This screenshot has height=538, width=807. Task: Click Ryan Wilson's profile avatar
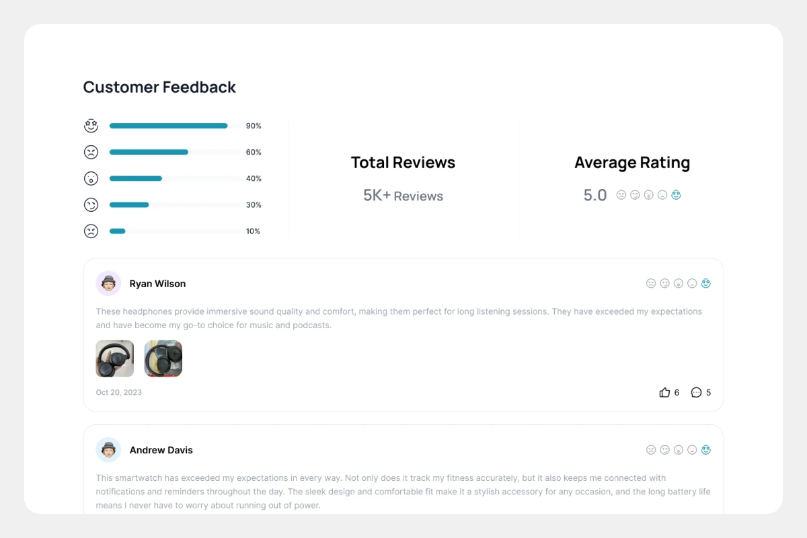click(x=108, y=284)
